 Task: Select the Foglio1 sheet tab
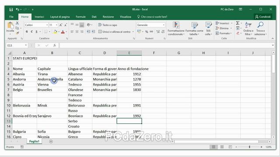(34, 141)
